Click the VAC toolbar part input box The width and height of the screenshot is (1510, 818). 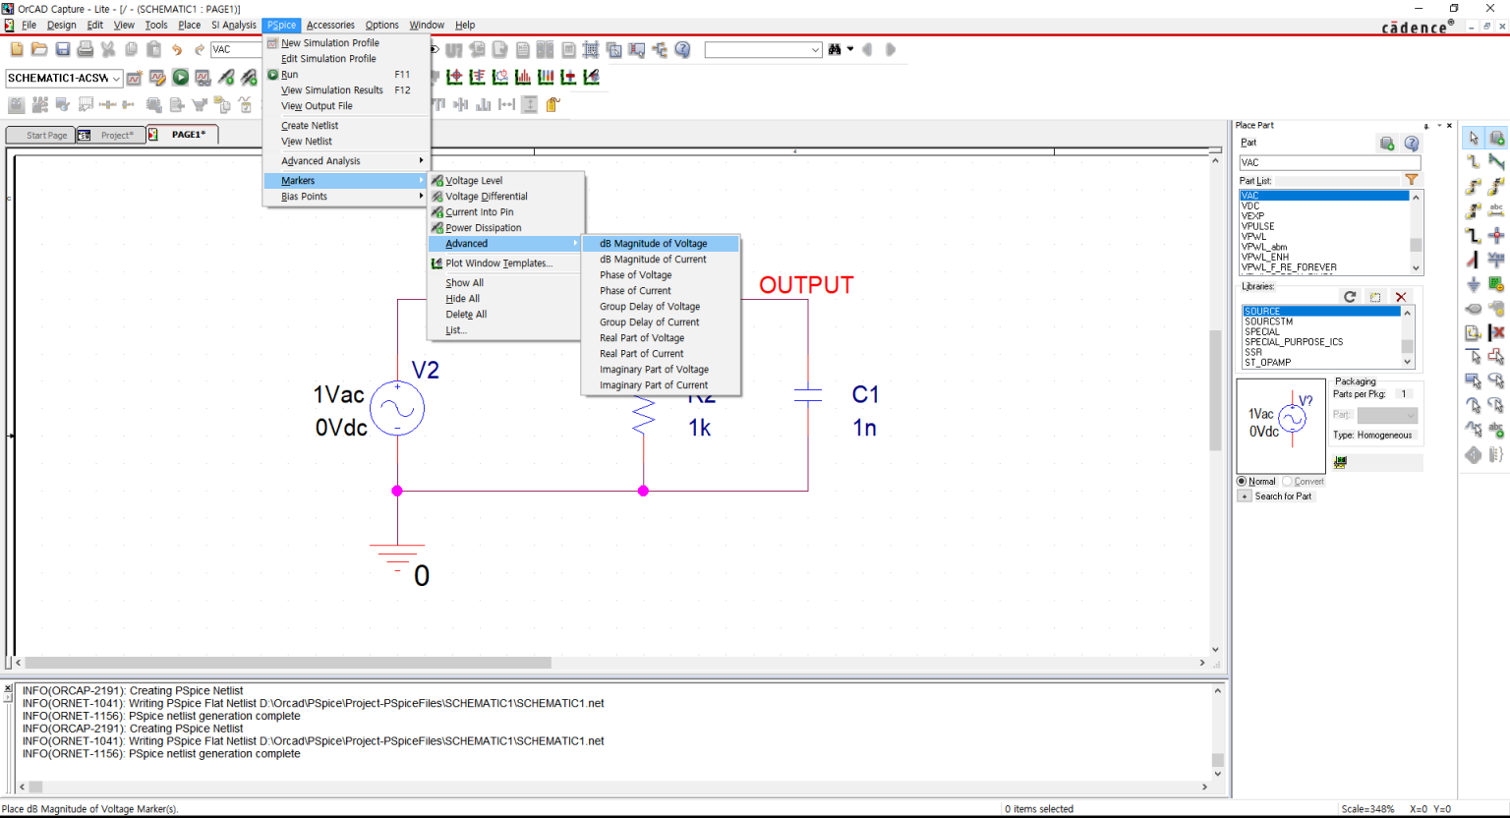coord(235,49)
